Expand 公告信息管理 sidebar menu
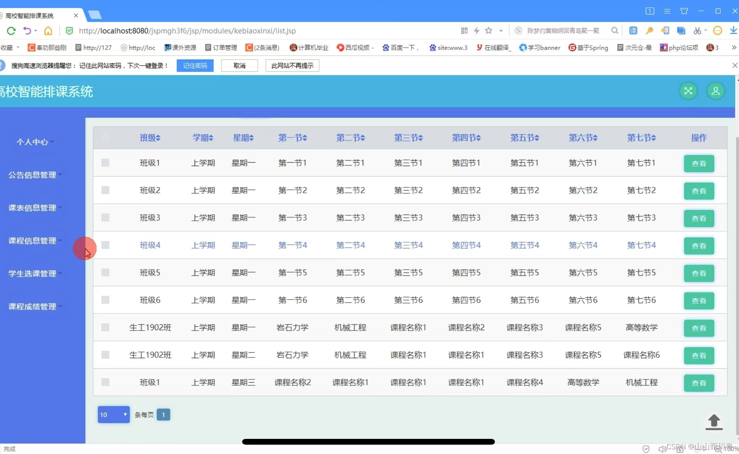The width and height of the screenshot is (739, 454). [35, 175]
